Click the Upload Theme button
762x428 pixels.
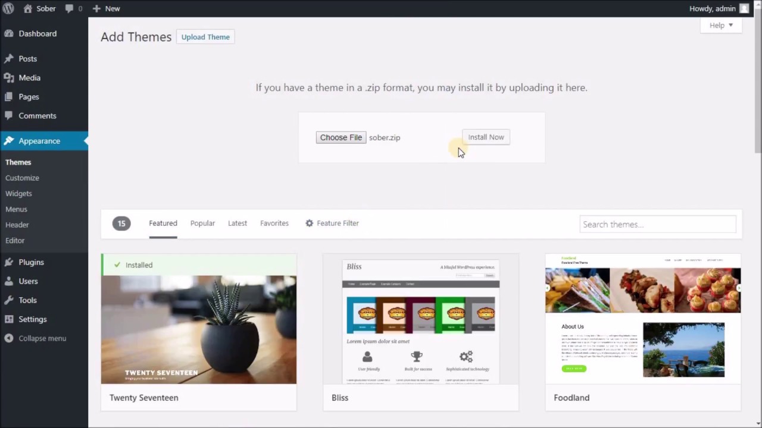(205, 37)
